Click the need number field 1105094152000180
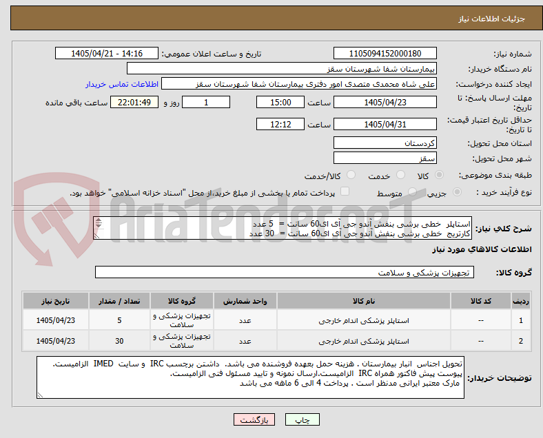Image resolution: width=543 pixels, height=438 pixels. 385,54
